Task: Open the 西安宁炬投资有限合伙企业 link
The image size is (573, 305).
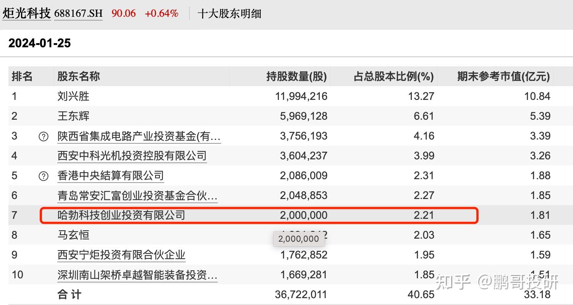Action: pos(121,255)
